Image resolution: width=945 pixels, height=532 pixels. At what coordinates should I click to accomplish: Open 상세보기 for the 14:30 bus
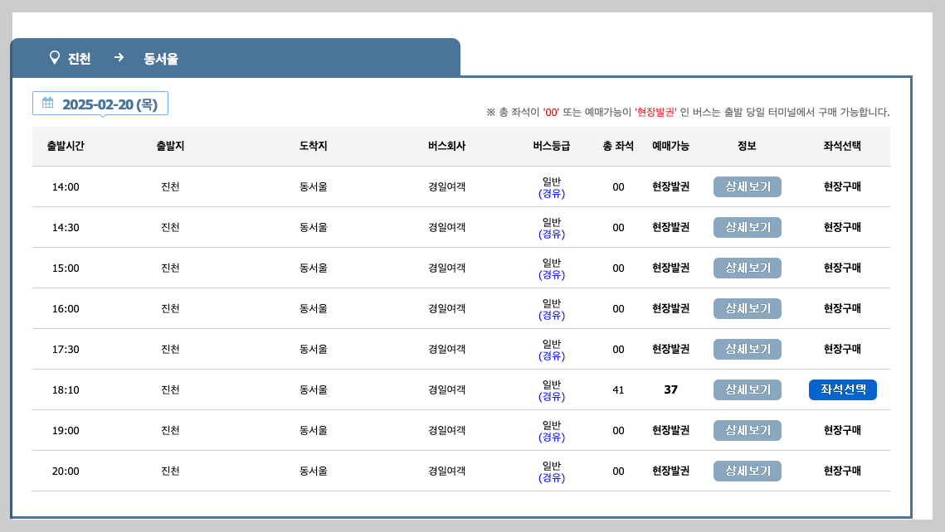coord(746,227)
